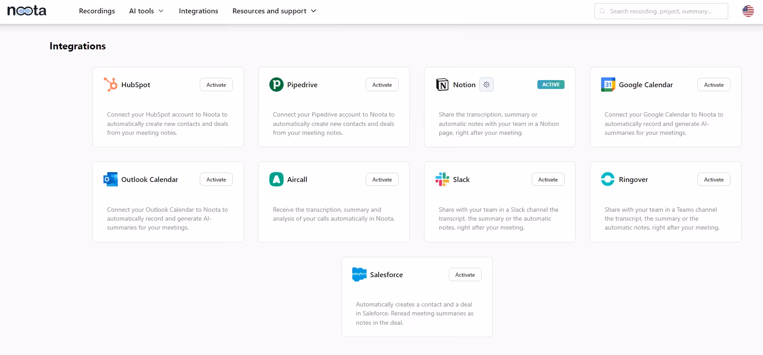Go to Noota home via logo

point(27,11)
